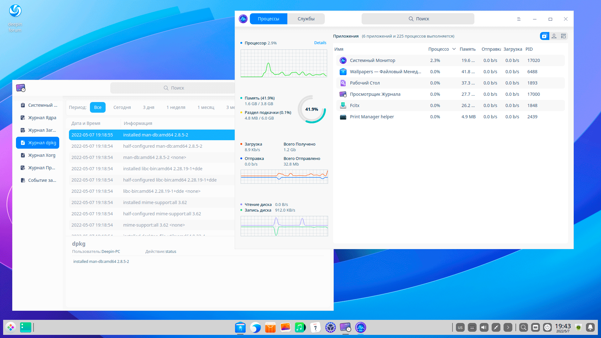The height and width of the screenshot is (338, 601).
Task: Select the Процессы tab
Action: pyautogui.click(x=268, y=19)
